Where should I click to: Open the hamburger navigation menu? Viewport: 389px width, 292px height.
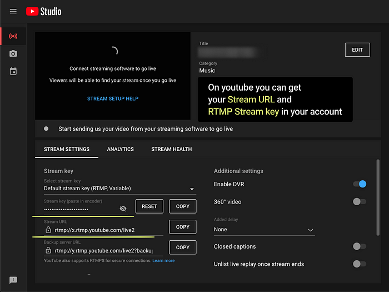point(13,12)
